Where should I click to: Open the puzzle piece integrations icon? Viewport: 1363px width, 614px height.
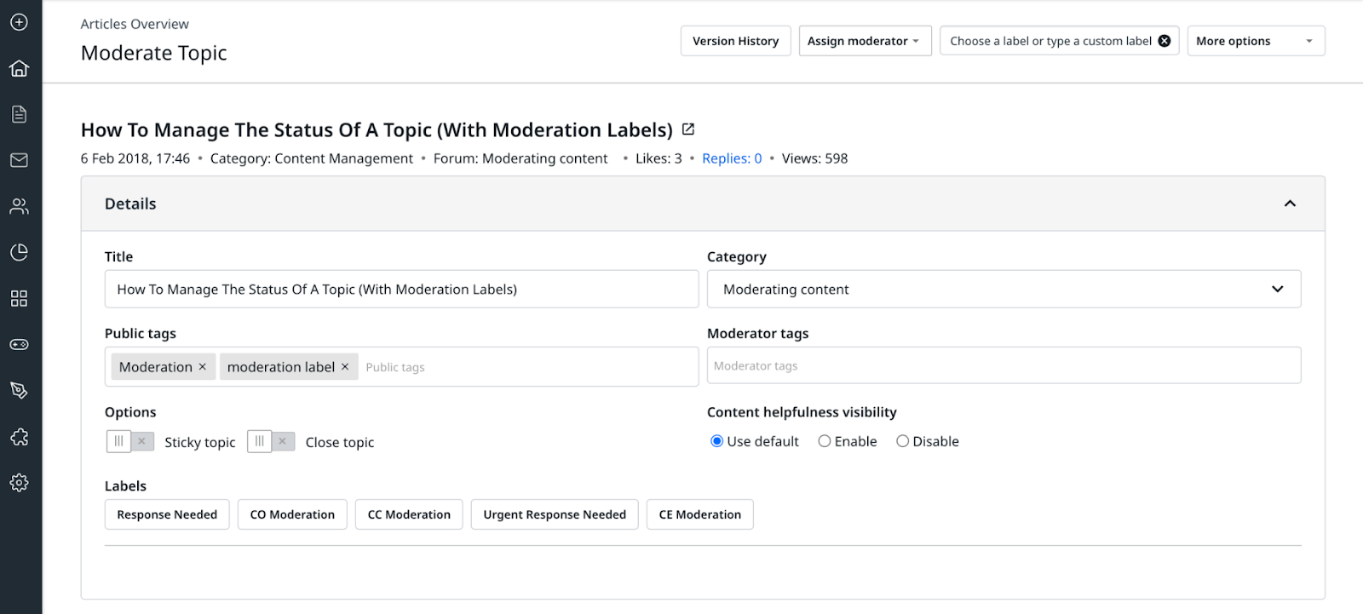tap(19, 437)
